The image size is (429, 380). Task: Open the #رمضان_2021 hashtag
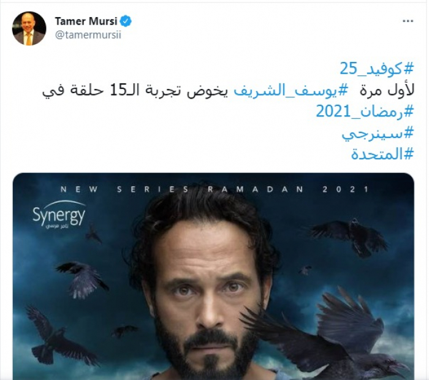[365, 112]
